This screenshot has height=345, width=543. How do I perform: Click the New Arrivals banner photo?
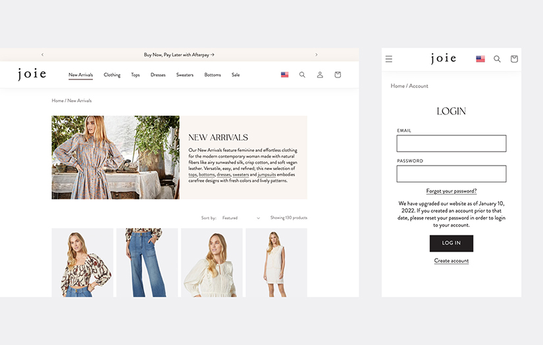point(116,157)
